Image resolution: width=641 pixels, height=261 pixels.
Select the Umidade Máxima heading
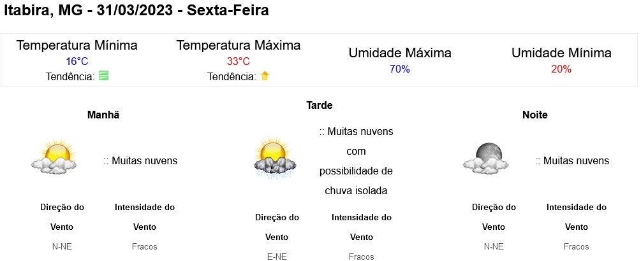[x=400, y=53]
